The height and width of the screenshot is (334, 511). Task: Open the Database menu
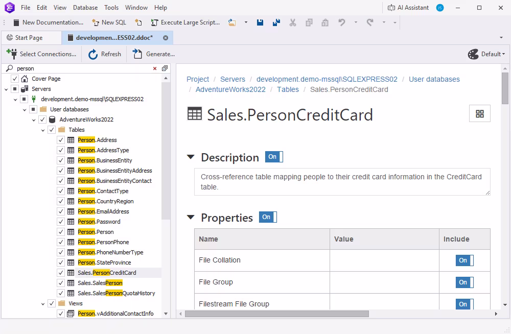click(x=85, y=8)
